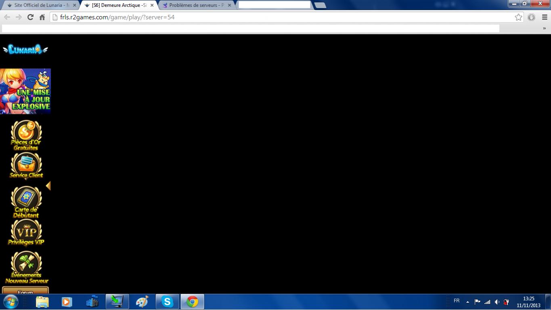Go to the browser home page
The height and width of the screenshot is (310, 551).
(x=42, y=17)
